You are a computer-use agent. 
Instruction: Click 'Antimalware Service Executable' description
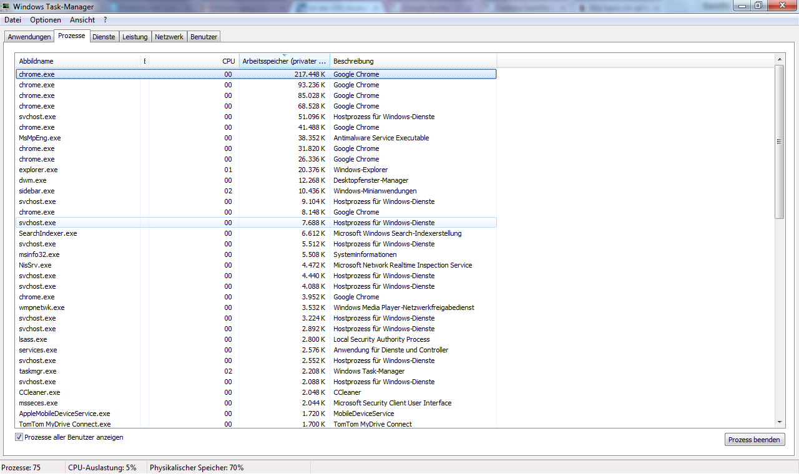tap(381, 138)
